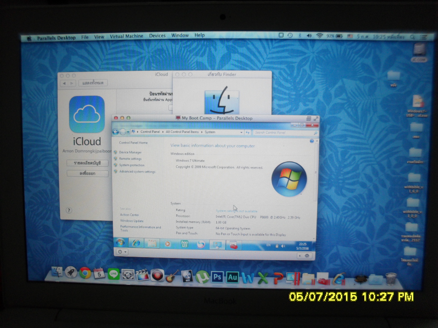The width and height of the screenshot is (438, 328).
Task: Open the Help menu
Action: [199, 35]
